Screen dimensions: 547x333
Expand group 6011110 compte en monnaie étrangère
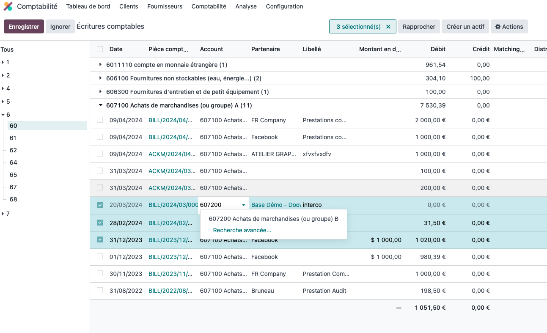coord(100,65)
